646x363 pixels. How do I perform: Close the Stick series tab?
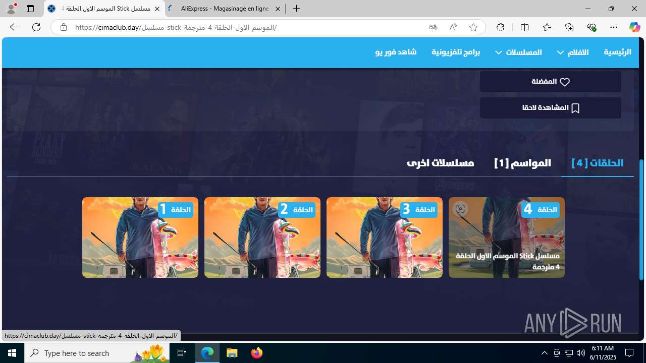click(x=157, y=9)
